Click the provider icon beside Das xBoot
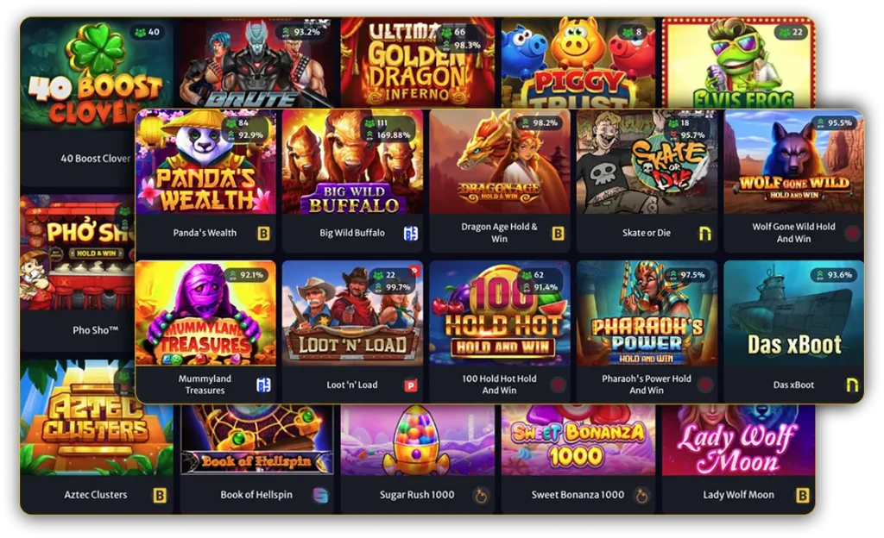This screenshot has width=884, height=538. coord(852,385)
